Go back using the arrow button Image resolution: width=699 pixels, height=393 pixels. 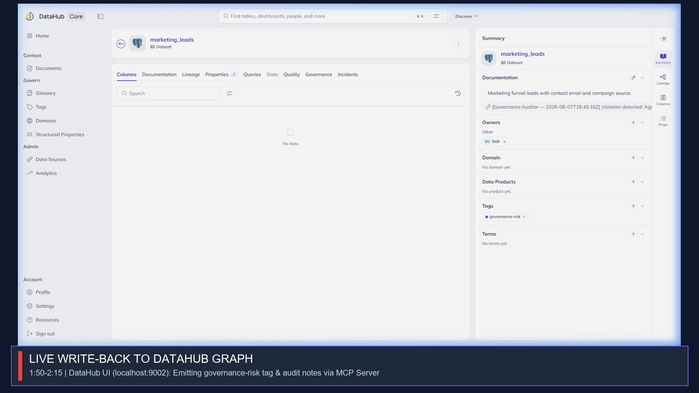(x=121, y=44)
